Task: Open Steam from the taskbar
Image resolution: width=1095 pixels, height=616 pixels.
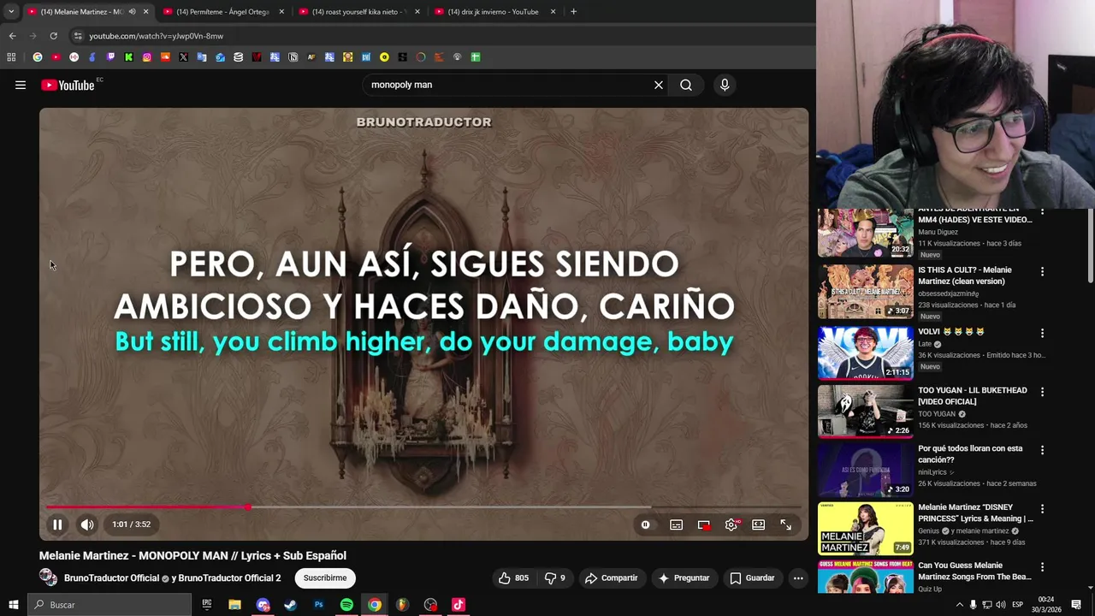Action: [x=290, y=605]
